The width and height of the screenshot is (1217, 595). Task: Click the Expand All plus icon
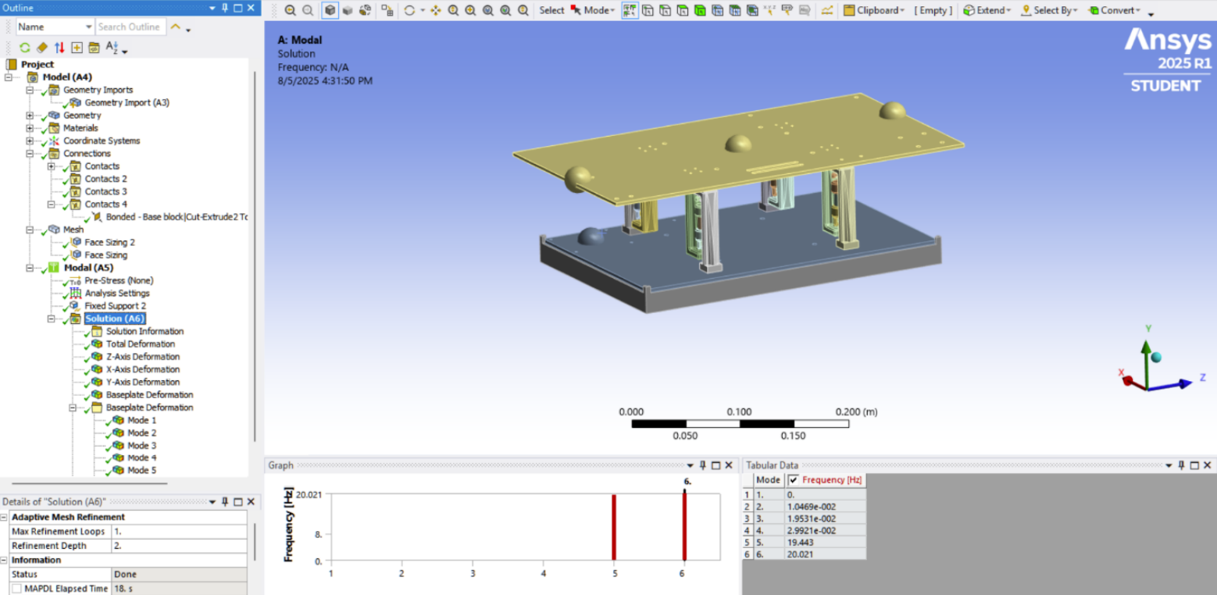[77, 48]
